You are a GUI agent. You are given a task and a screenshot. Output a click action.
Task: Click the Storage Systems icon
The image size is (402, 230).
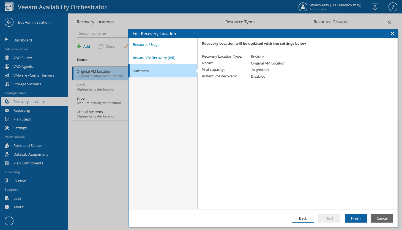pyautogui.click(x=7, y=84)
